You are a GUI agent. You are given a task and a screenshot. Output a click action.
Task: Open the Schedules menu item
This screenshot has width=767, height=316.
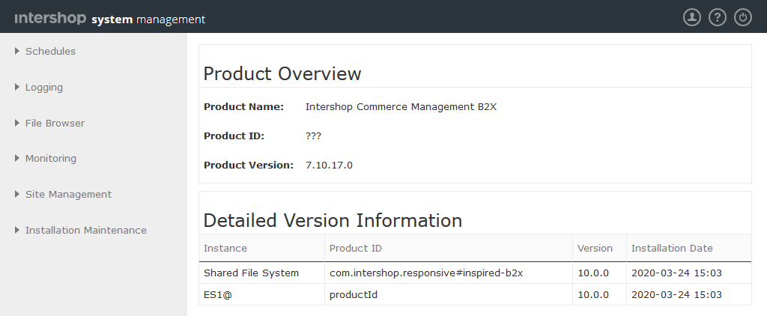(50, 52)
